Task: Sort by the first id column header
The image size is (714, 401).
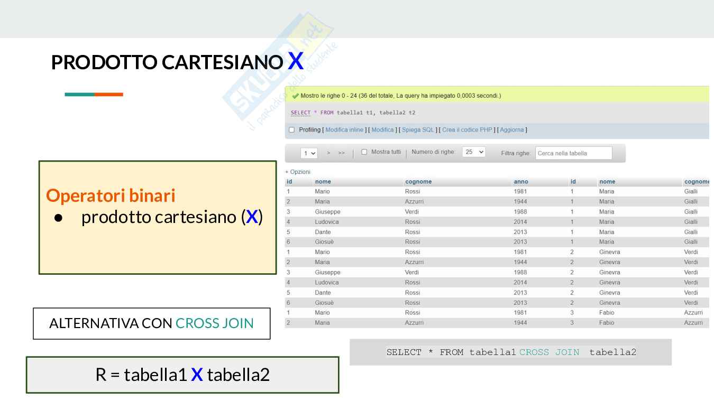Action: tap(289, 182)
